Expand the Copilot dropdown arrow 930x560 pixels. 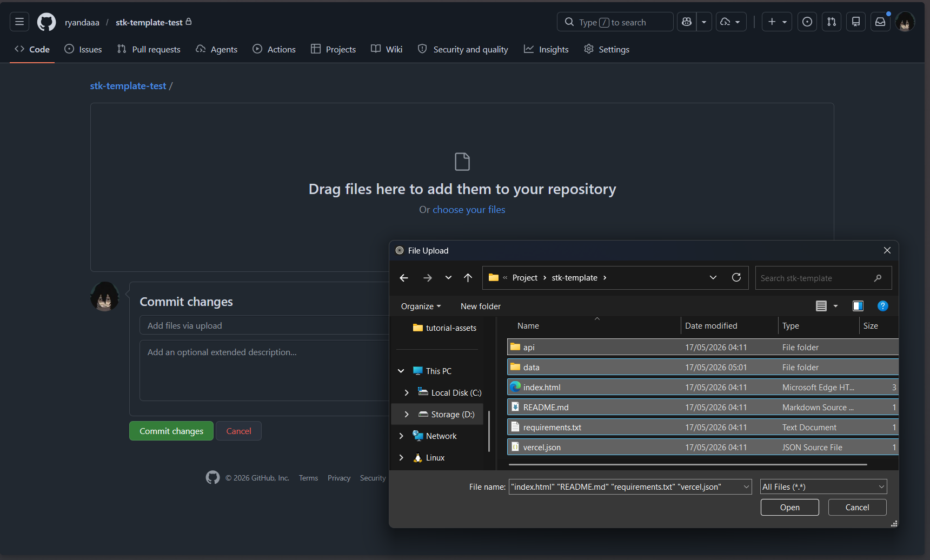[704, 22]
